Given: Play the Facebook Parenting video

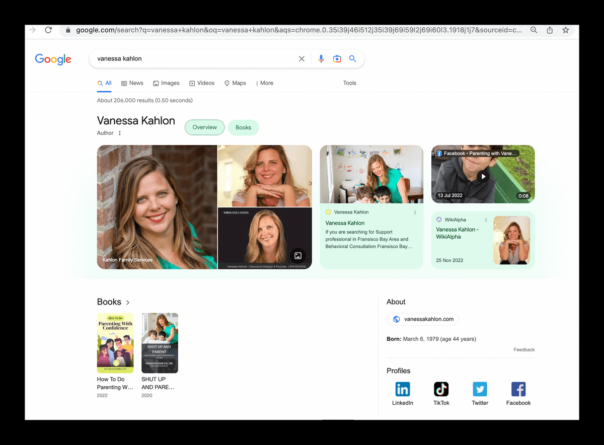Looking at the screenshot, I should [x=483, y=176].
